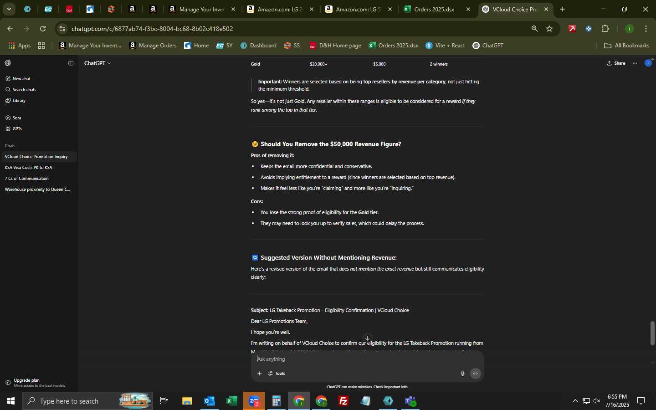Click the plus attach button in composer
This screenshot has height=410, width=656.
click(x=259, y=374)
